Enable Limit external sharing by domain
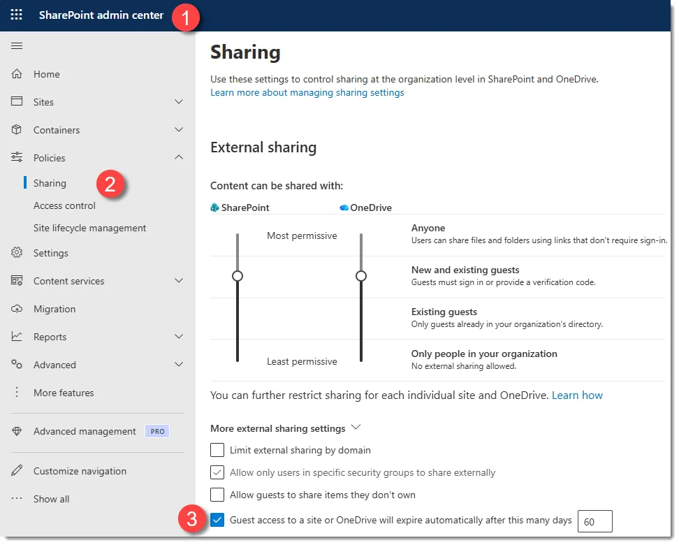679x545 pixels. (x=217, y=450)
